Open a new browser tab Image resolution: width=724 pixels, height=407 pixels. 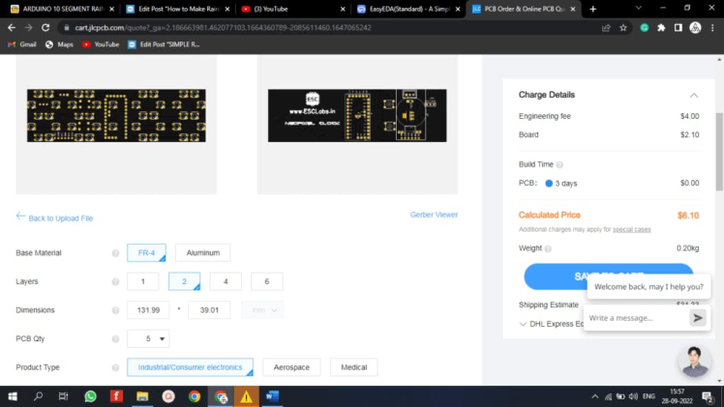[x=593, y=9]
